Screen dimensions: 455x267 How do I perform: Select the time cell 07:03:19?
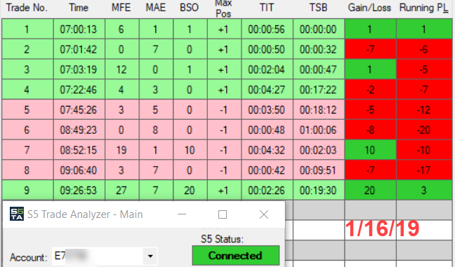[x=78, y=69]
